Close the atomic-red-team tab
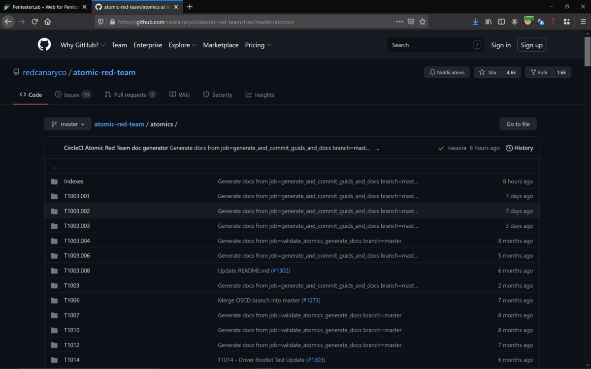 pyautogui.click(x=176, y=7)
